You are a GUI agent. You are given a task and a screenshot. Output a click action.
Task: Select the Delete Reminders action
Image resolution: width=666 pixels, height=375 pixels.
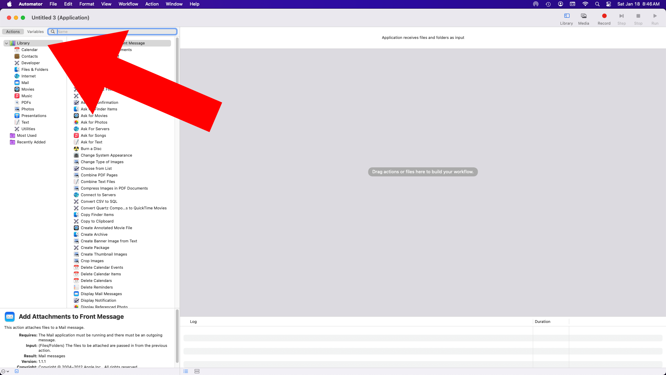click(96, 287)
